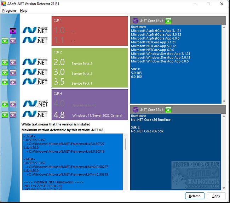Image resolution: width=230 pixels, height=203 pixels.
Task: Click 'No .NET Core x86 Sdk' text
Action: 147,131
